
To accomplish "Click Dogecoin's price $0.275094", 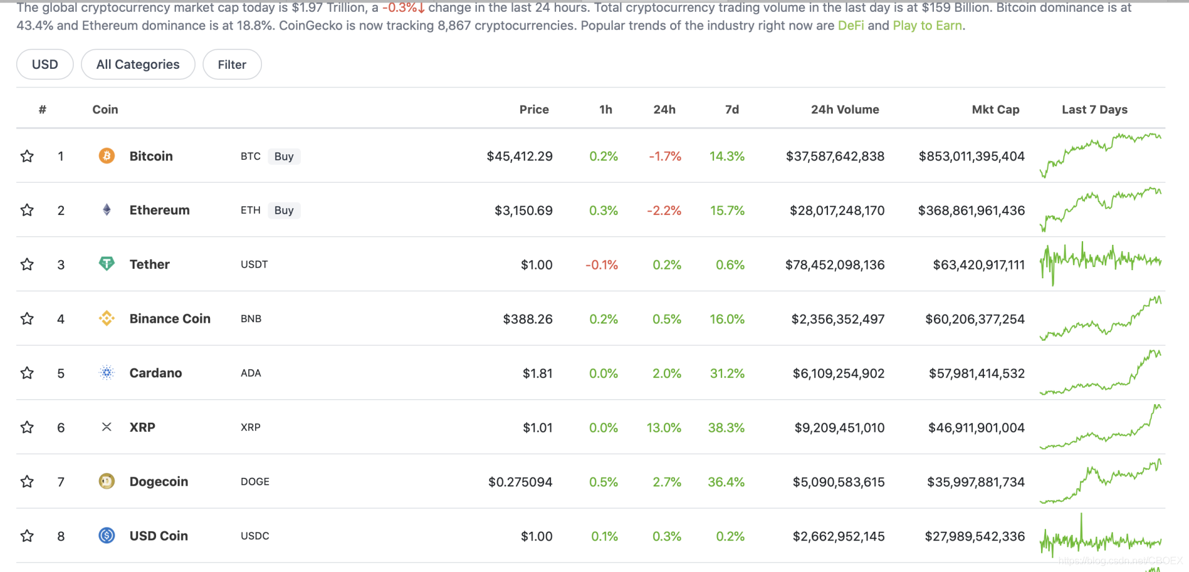I will [x=520, y=482].
